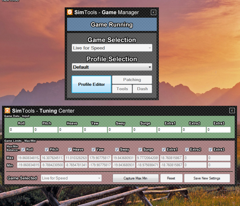240x206 pixels.
Task: Toggle the Heave balance checkbox
Action: 70,149
